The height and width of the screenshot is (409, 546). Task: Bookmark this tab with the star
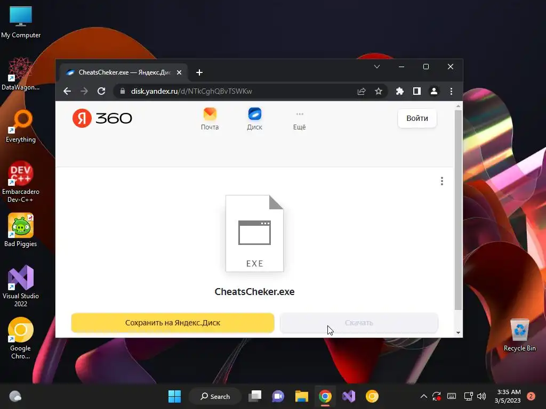pos(379,91)
